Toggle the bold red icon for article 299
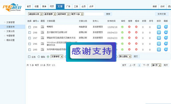This screenshot has height=104, width=171. point(136,27)
